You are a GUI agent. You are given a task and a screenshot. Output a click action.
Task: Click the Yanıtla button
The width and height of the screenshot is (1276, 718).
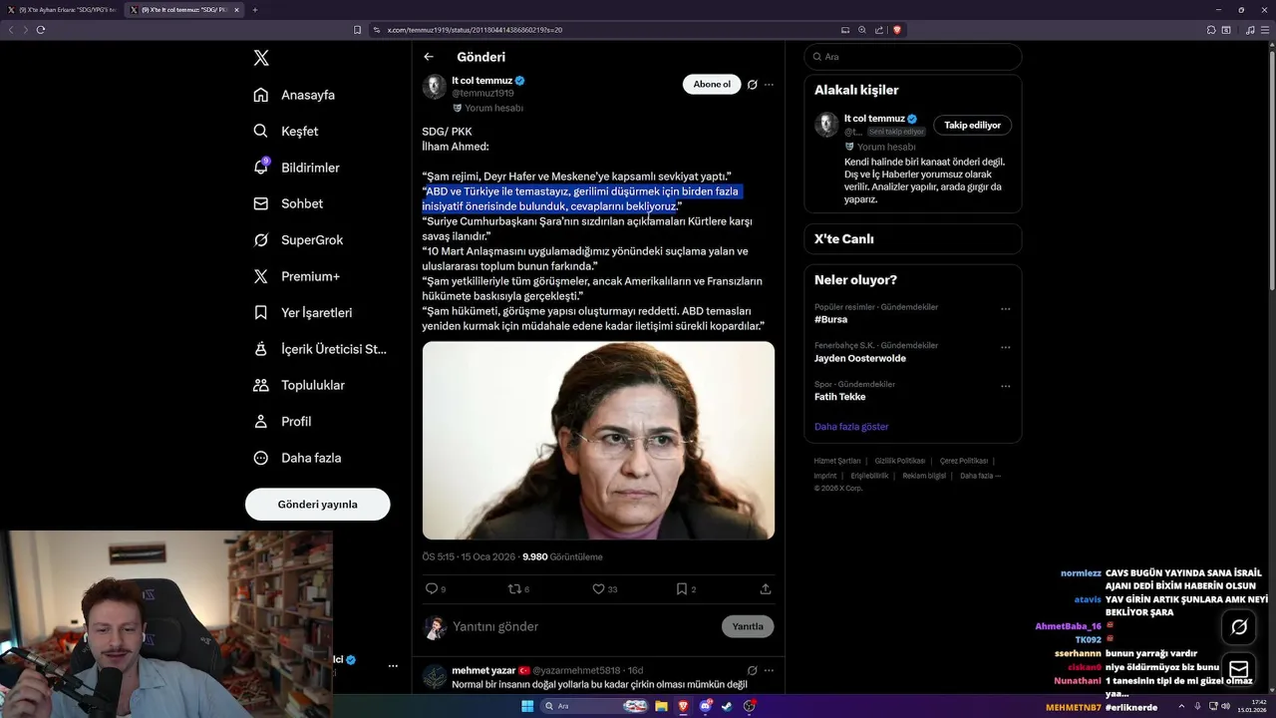[x=748, y=626]
